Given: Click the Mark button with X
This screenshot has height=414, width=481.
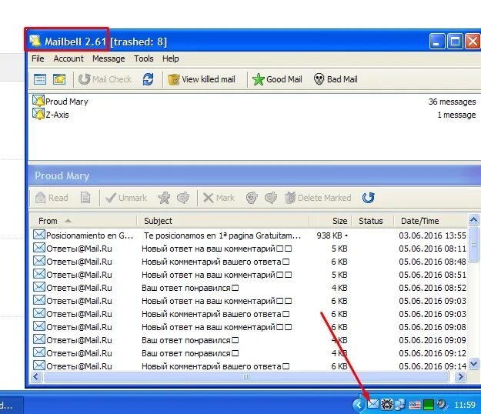Looking at the screenshot, I should click(219, 198).
